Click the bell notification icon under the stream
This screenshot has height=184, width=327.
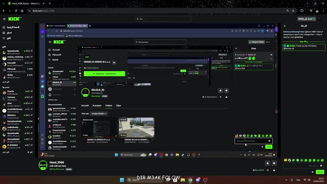coord(268,163)
